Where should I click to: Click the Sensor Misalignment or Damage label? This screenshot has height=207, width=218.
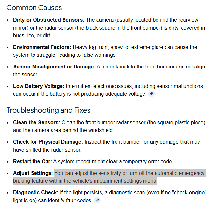click(54, 67)
